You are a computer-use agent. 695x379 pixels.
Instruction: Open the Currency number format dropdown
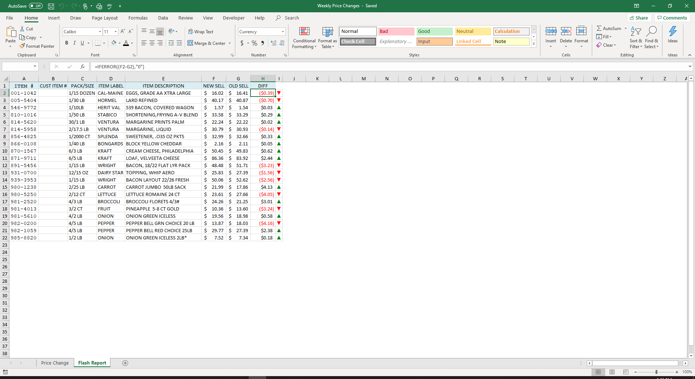[283, 31]
